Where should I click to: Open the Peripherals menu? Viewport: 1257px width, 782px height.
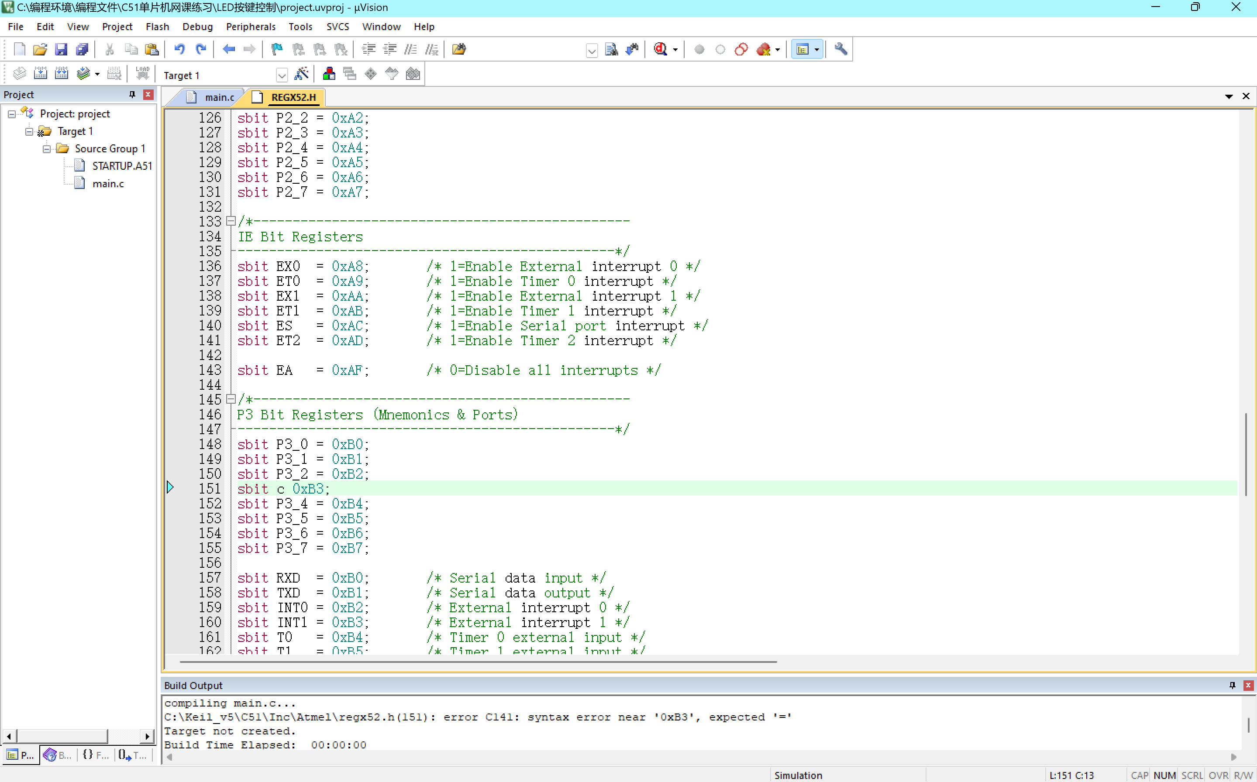point(251,26)
